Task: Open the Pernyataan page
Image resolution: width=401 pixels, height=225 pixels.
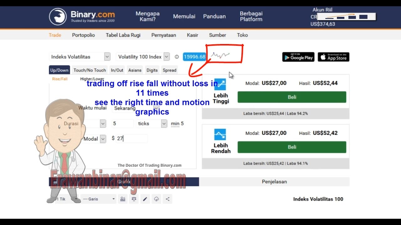Action: [x=164, y=35]
